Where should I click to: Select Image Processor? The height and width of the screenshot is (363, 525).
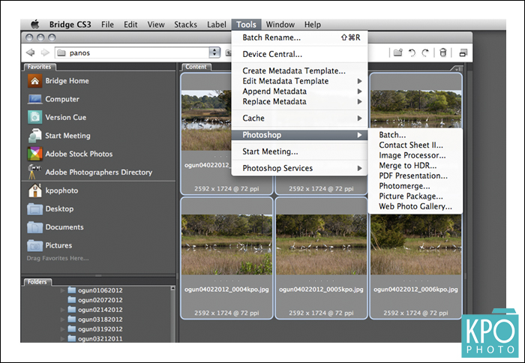tap(415, 155)
